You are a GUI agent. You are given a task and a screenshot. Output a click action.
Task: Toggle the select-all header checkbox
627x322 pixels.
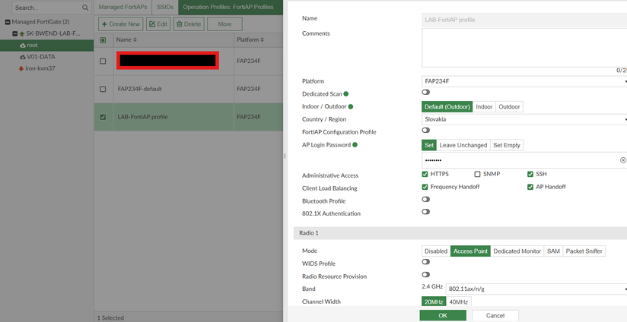pyautogui.click(x=103, y=40)
